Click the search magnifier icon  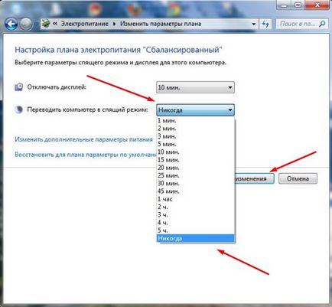(x=322, y=24)
